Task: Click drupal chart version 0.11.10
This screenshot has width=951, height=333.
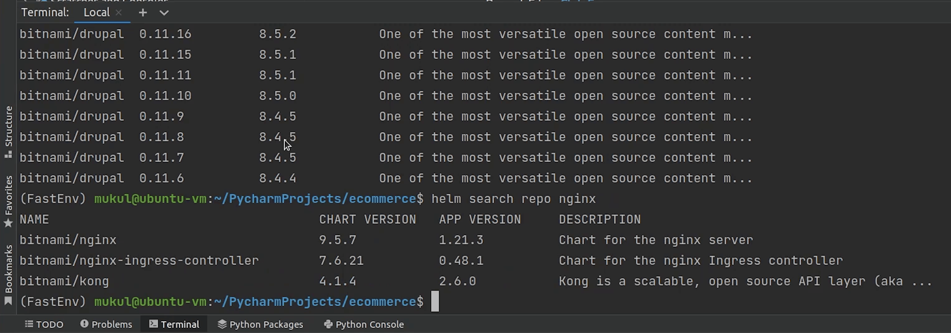Action: click(x=165, y=96)
